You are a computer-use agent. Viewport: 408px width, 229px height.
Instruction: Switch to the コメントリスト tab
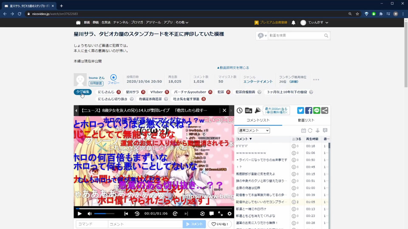(x=258, y=120)
